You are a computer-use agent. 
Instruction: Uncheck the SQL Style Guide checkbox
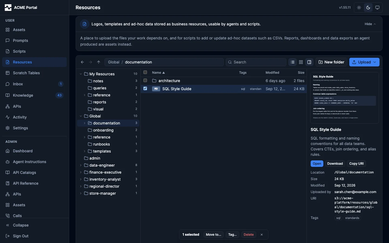pyautogui.click(x=145, y=89)
